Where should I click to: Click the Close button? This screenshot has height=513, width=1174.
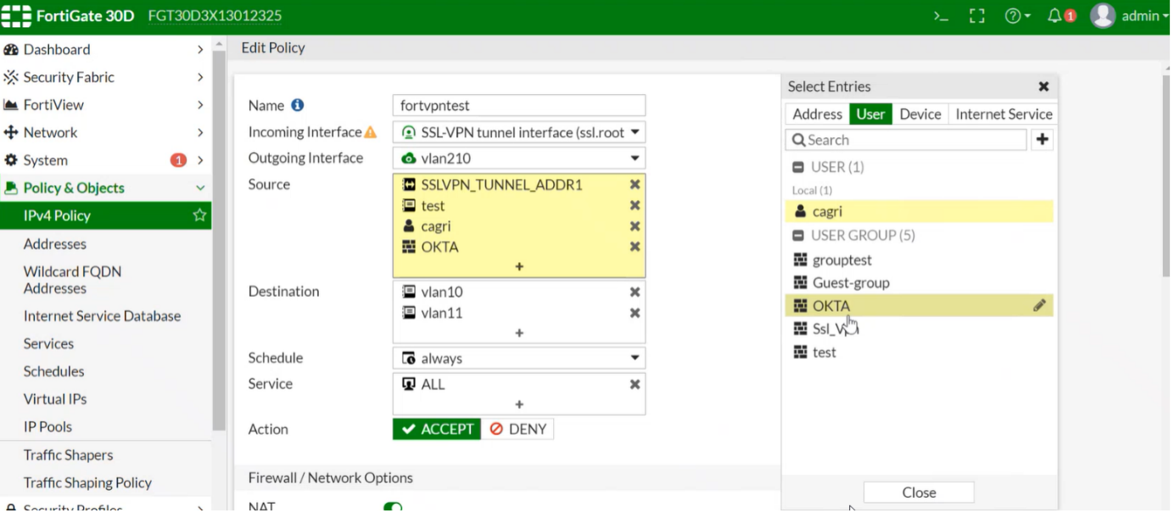point(919,493)
